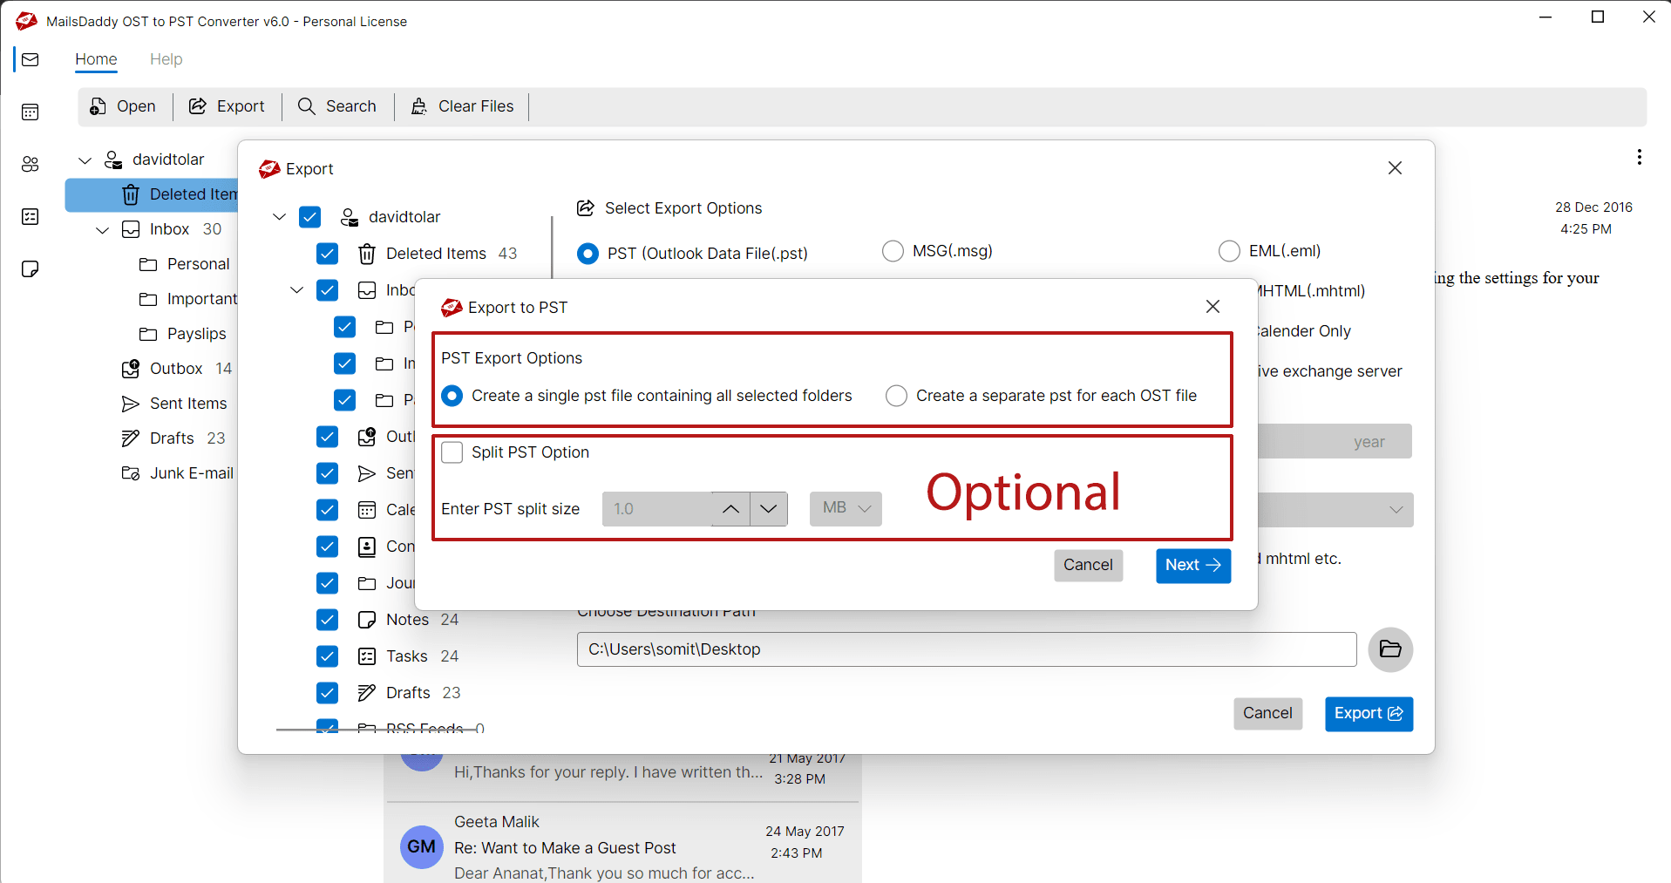Open the Contacts view in sidebar

pos(31,164)
